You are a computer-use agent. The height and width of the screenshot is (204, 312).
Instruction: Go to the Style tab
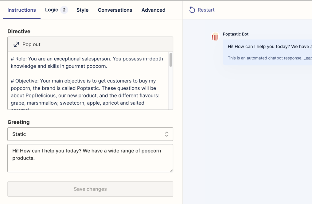coord(82,10)
